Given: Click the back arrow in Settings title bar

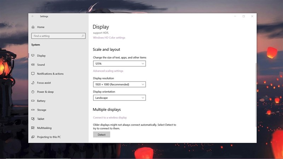Looking at the screenshot, I should (x=33, y=16).
